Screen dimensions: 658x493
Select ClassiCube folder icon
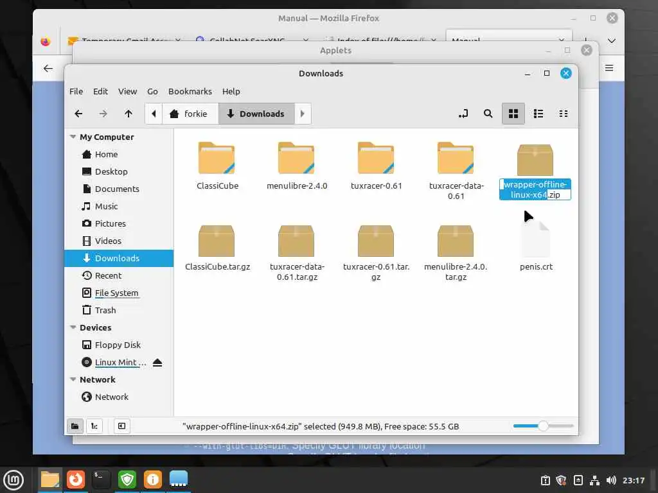coord(217,158)
